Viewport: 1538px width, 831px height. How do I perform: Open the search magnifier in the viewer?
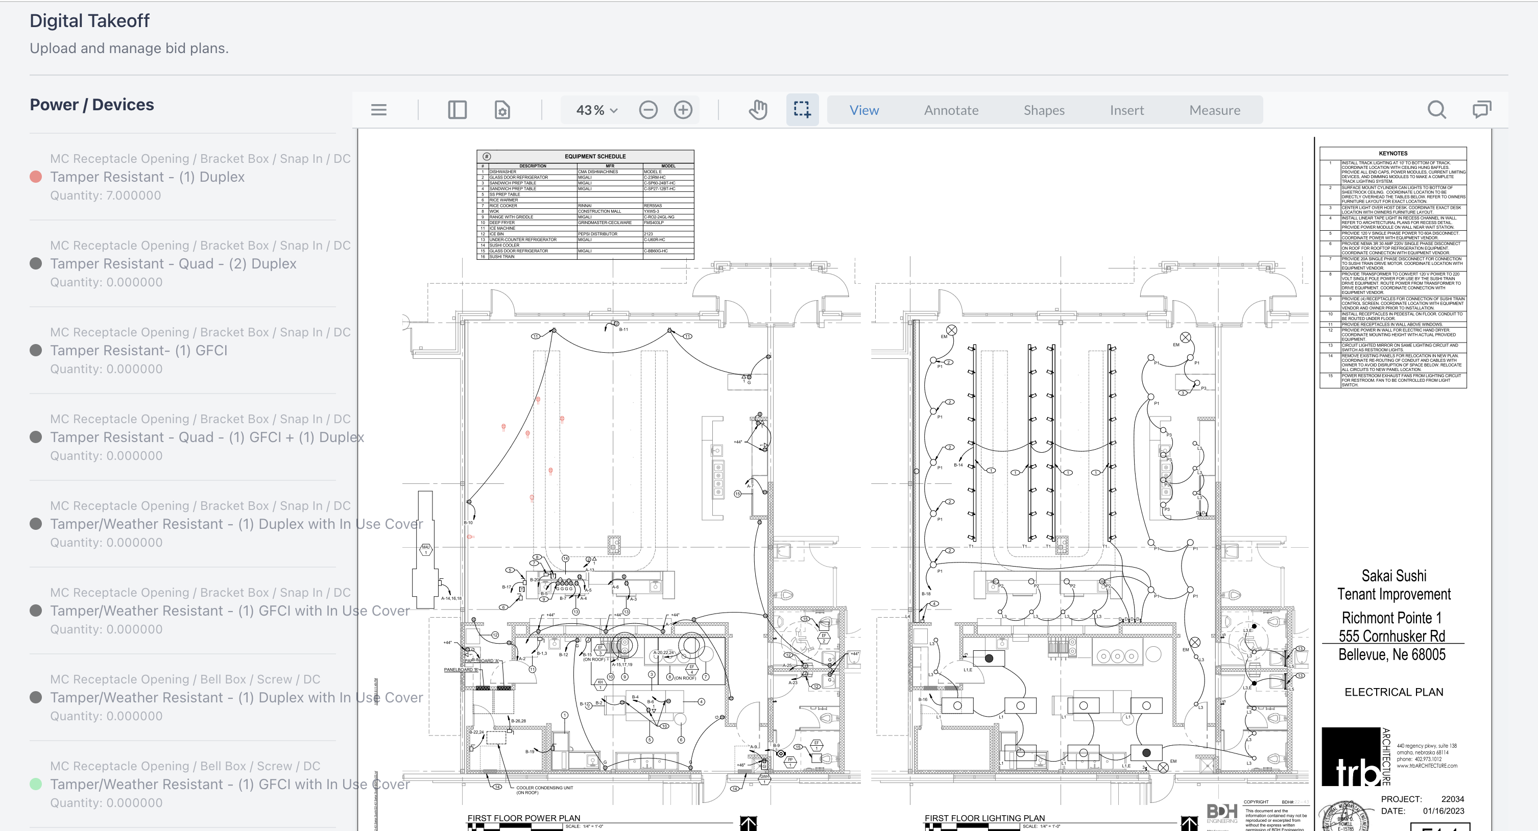[1436, 110]
